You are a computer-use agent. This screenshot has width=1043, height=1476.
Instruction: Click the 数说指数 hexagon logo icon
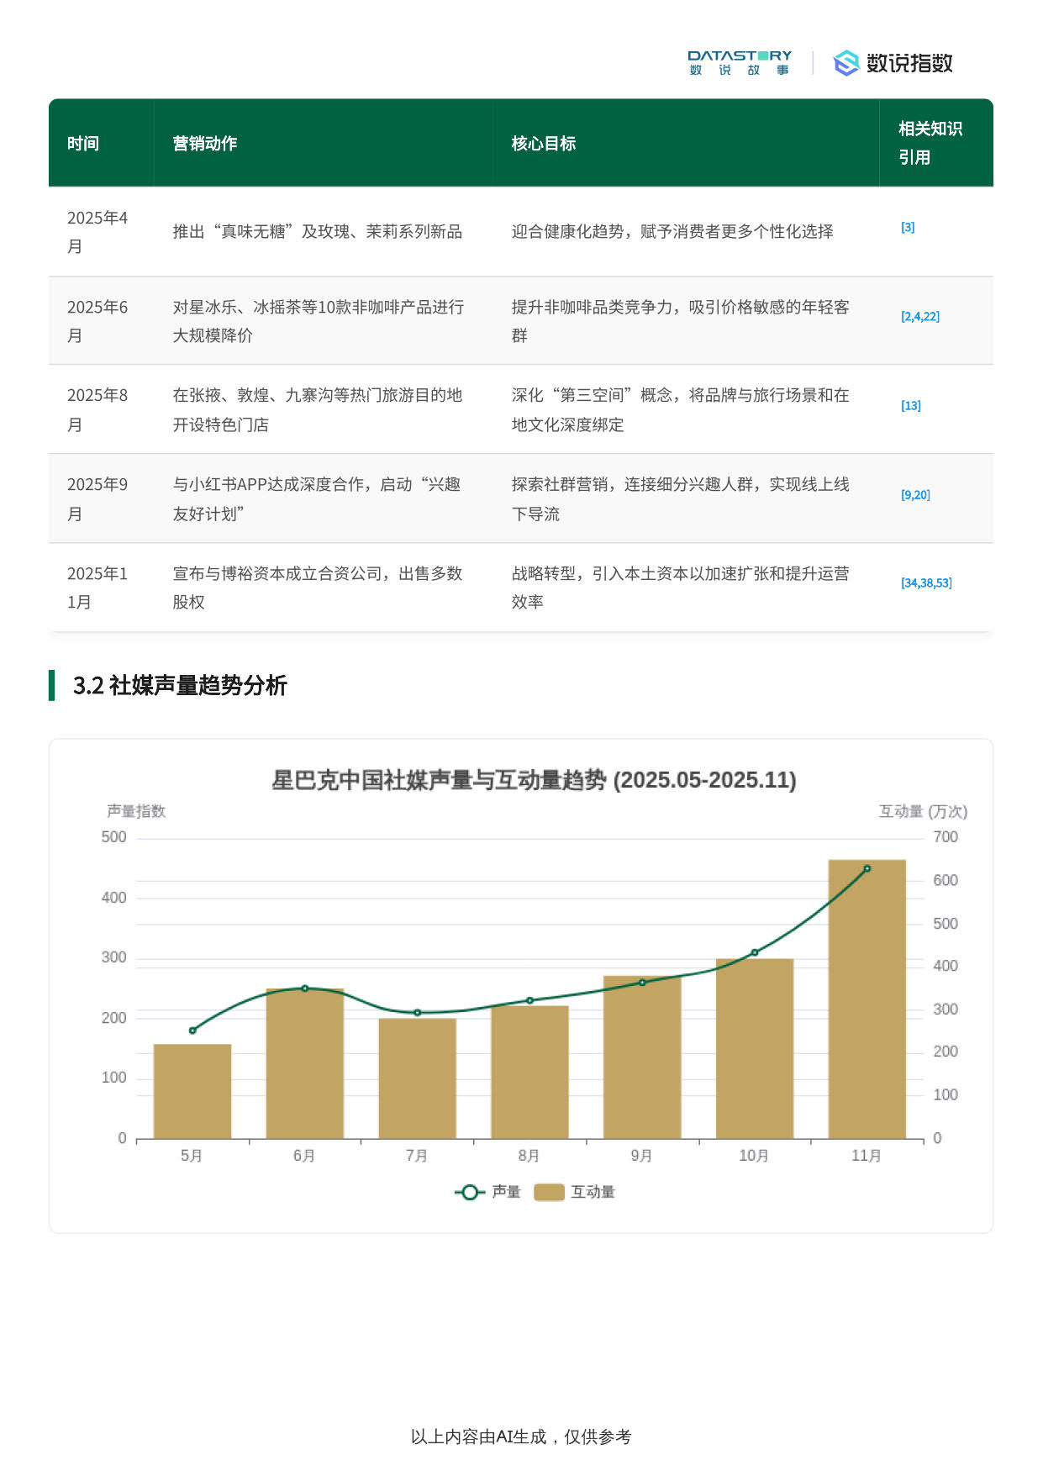pos(845,63)
